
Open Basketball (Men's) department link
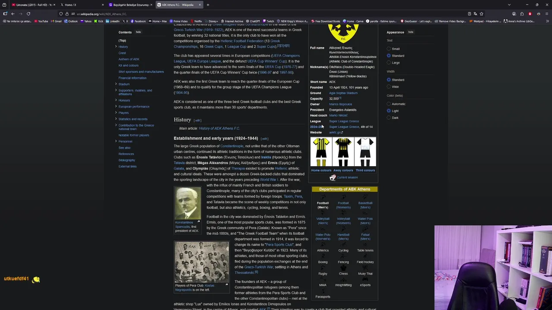tap(365, 205)
